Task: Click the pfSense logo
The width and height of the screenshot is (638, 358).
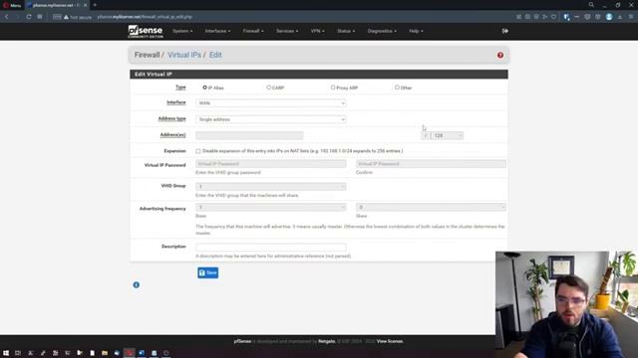Action: pos(146,31)
